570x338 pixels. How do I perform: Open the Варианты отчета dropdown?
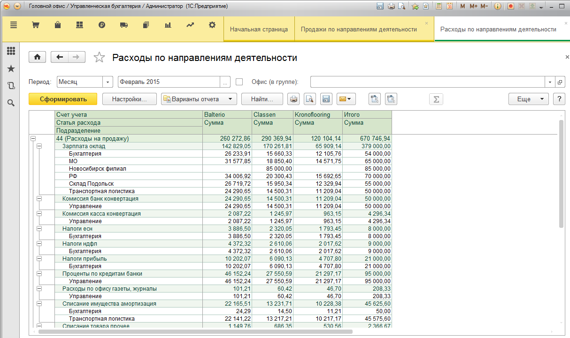(x=199, y=99)
